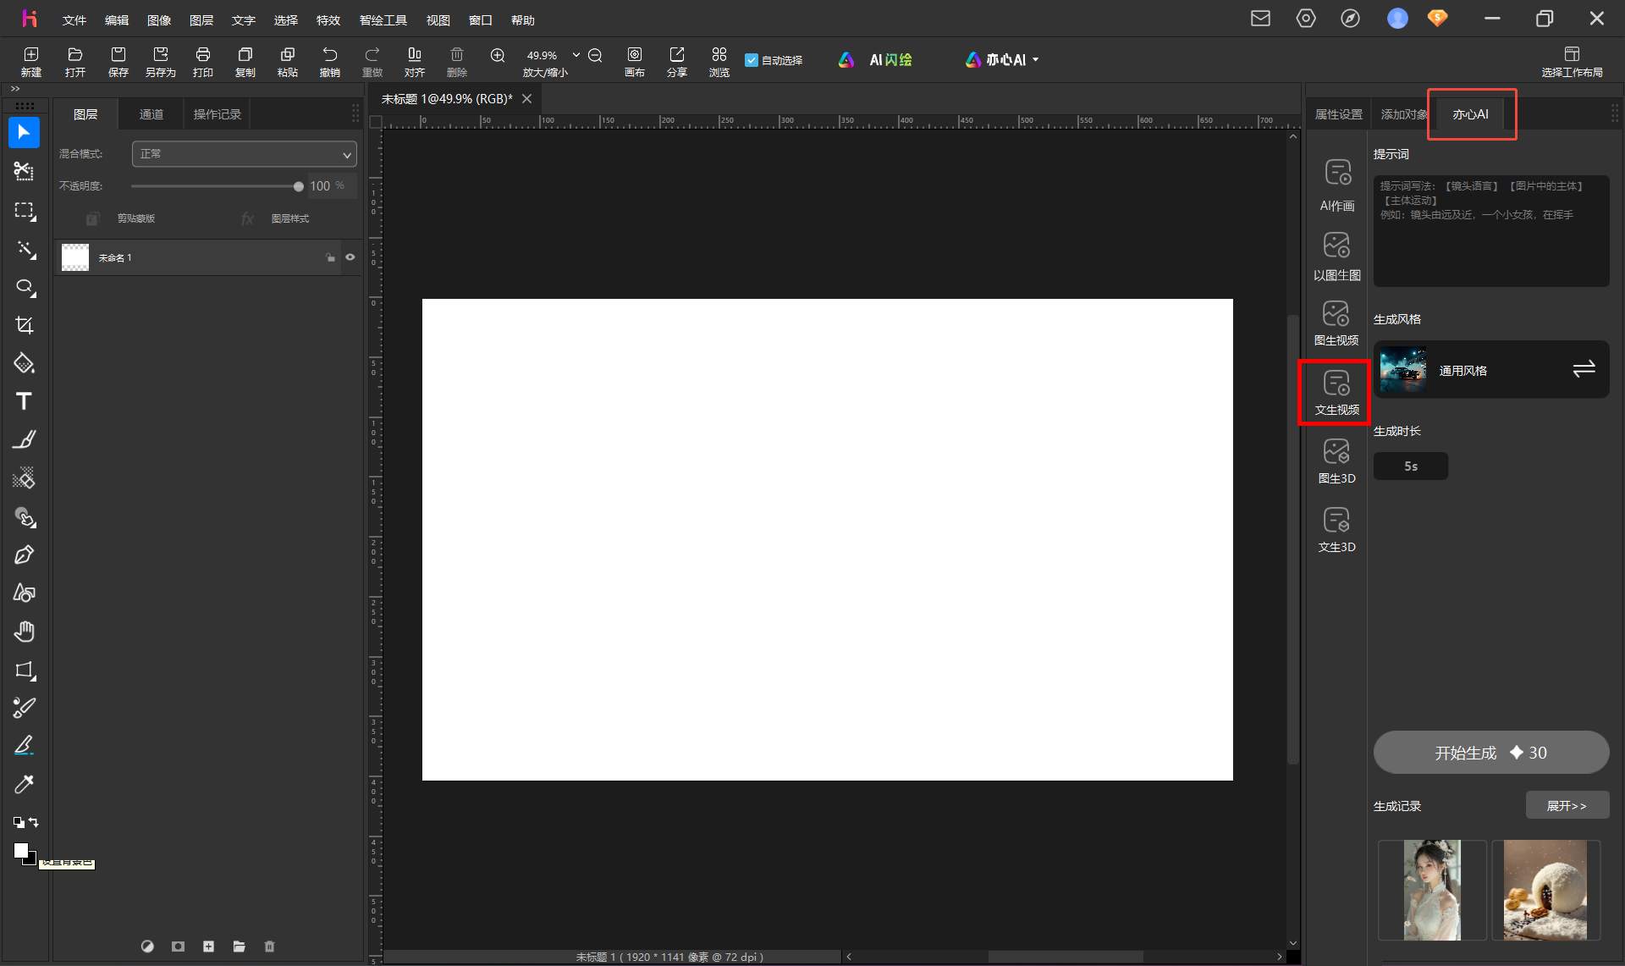The height and width of the screenshot is (966, 1625).
Task: Add a new layer group folder
Action: click(x=240, y=947)
